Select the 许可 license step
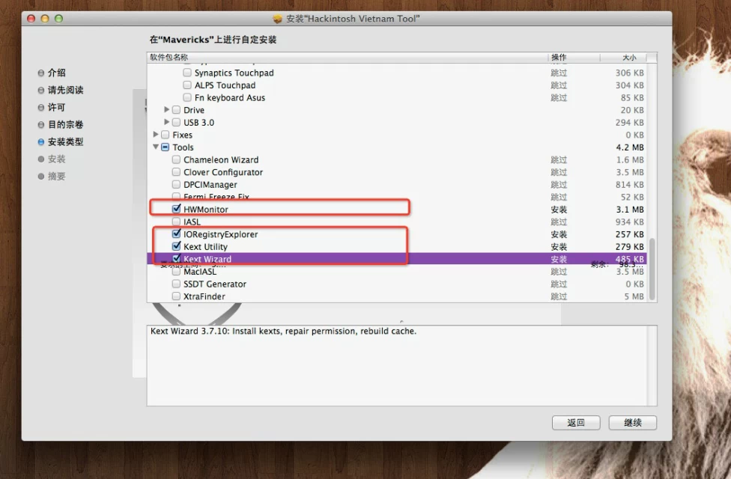The image size is (731, 479). [x=56, y=108]
